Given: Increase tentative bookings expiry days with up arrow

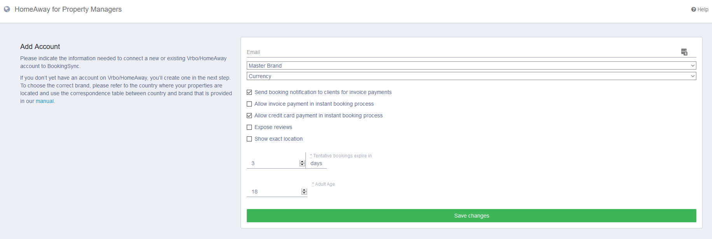Looking at the screenshot, I should [302, 162].
